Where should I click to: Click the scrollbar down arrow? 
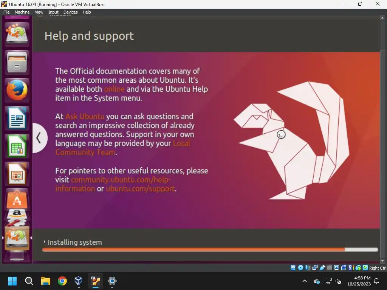coord(382,261)
